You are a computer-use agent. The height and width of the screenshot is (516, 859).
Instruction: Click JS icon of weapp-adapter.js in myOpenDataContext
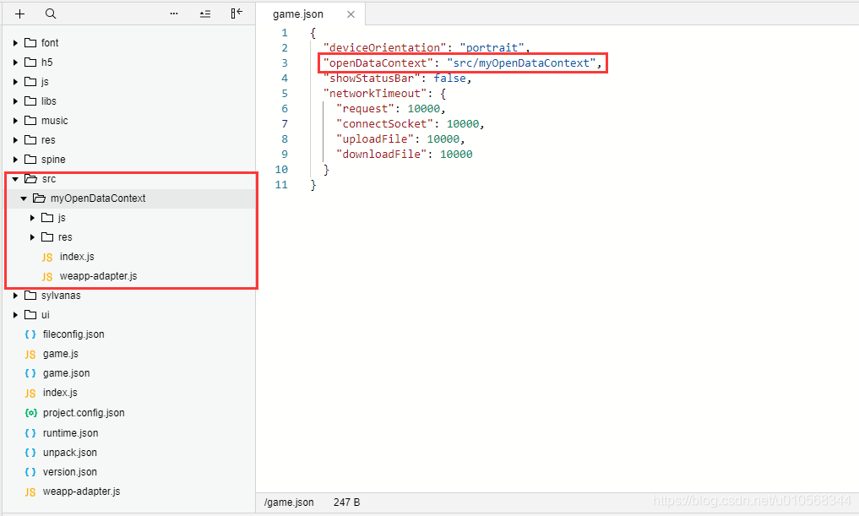point(47,277)
